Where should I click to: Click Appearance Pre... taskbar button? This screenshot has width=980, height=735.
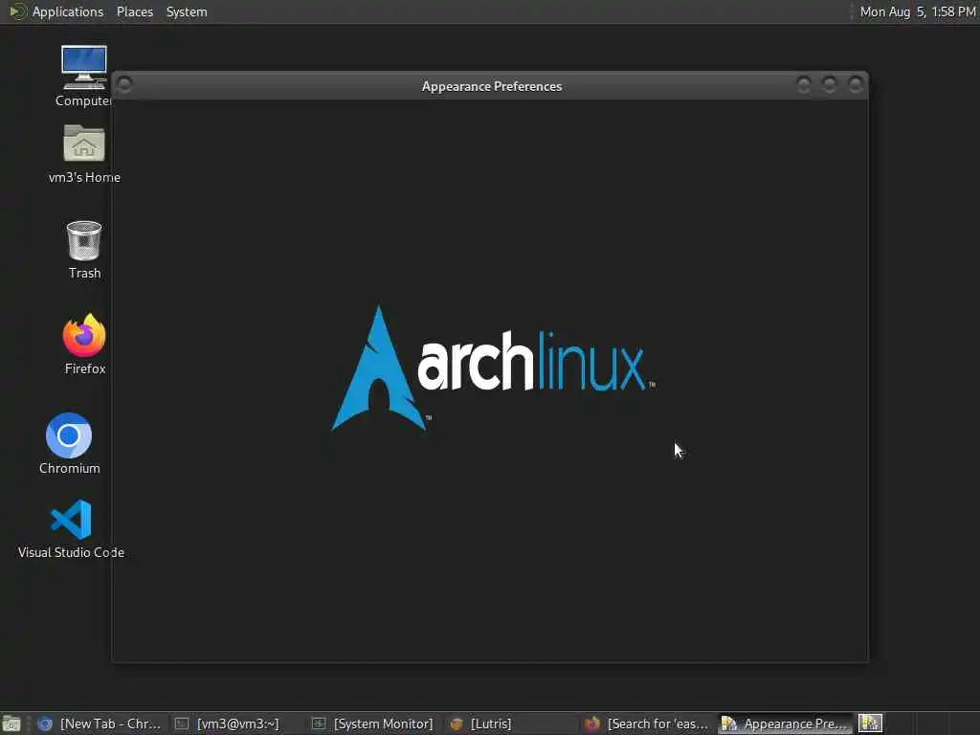(786, 724)
